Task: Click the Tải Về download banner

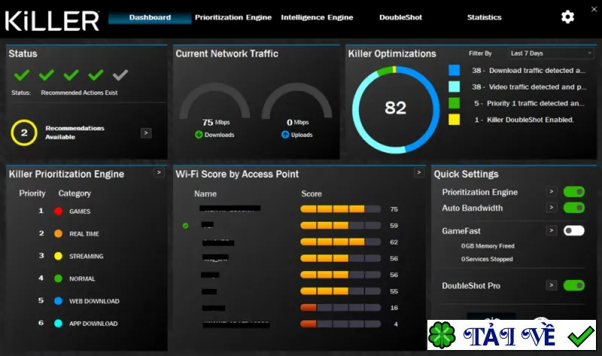Action: click(512, 335)
